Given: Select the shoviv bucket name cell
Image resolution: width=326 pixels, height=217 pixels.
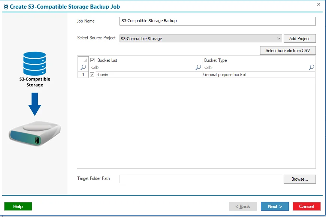Looking at the screenshot, I should click(x=148, y=75).
